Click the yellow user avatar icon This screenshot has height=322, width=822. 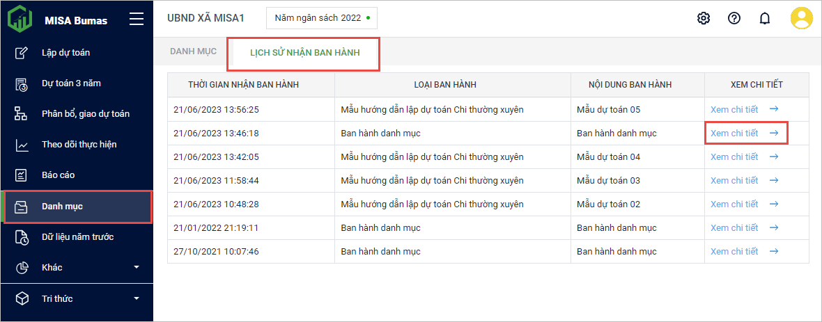(x=802, y=18)
